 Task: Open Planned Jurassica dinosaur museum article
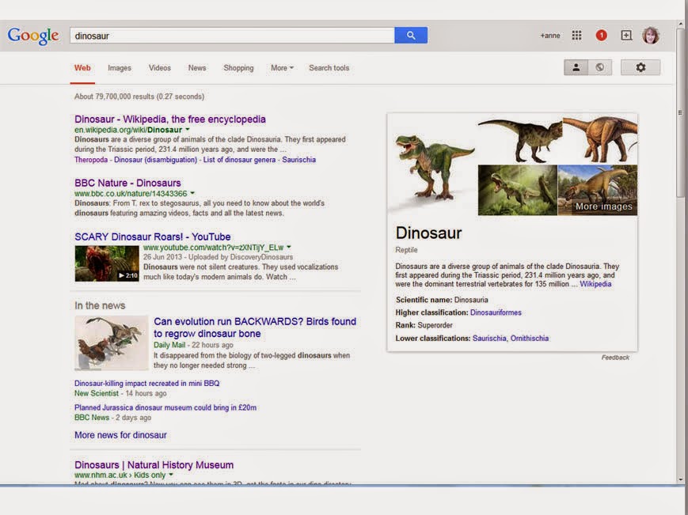[x=165, y=407]
